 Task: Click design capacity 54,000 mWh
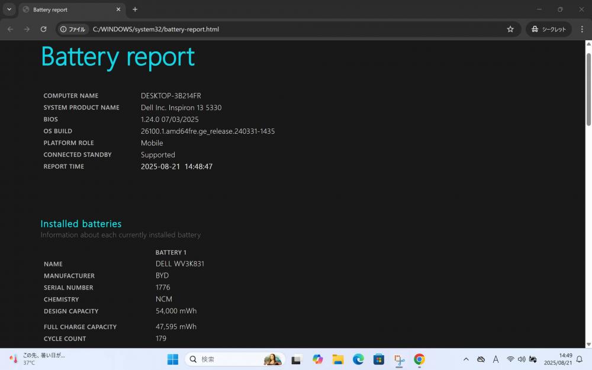176,311
